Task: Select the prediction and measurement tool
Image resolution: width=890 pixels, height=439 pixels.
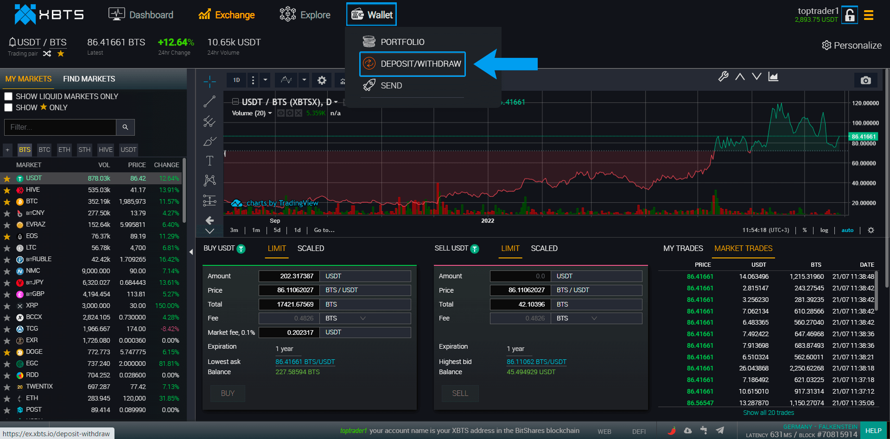Action: click(210, 200)
